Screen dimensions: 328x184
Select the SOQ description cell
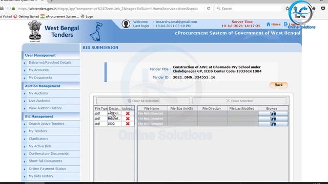click(114, 124)
